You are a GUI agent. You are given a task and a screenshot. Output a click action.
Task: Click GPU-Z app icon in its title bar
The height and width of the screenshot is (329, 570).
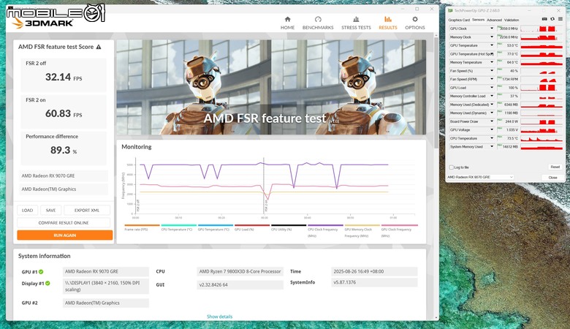click(x=451, y=10)
